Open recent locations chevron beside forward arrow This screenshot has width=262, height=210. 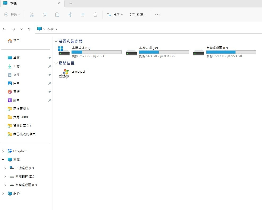21,29
